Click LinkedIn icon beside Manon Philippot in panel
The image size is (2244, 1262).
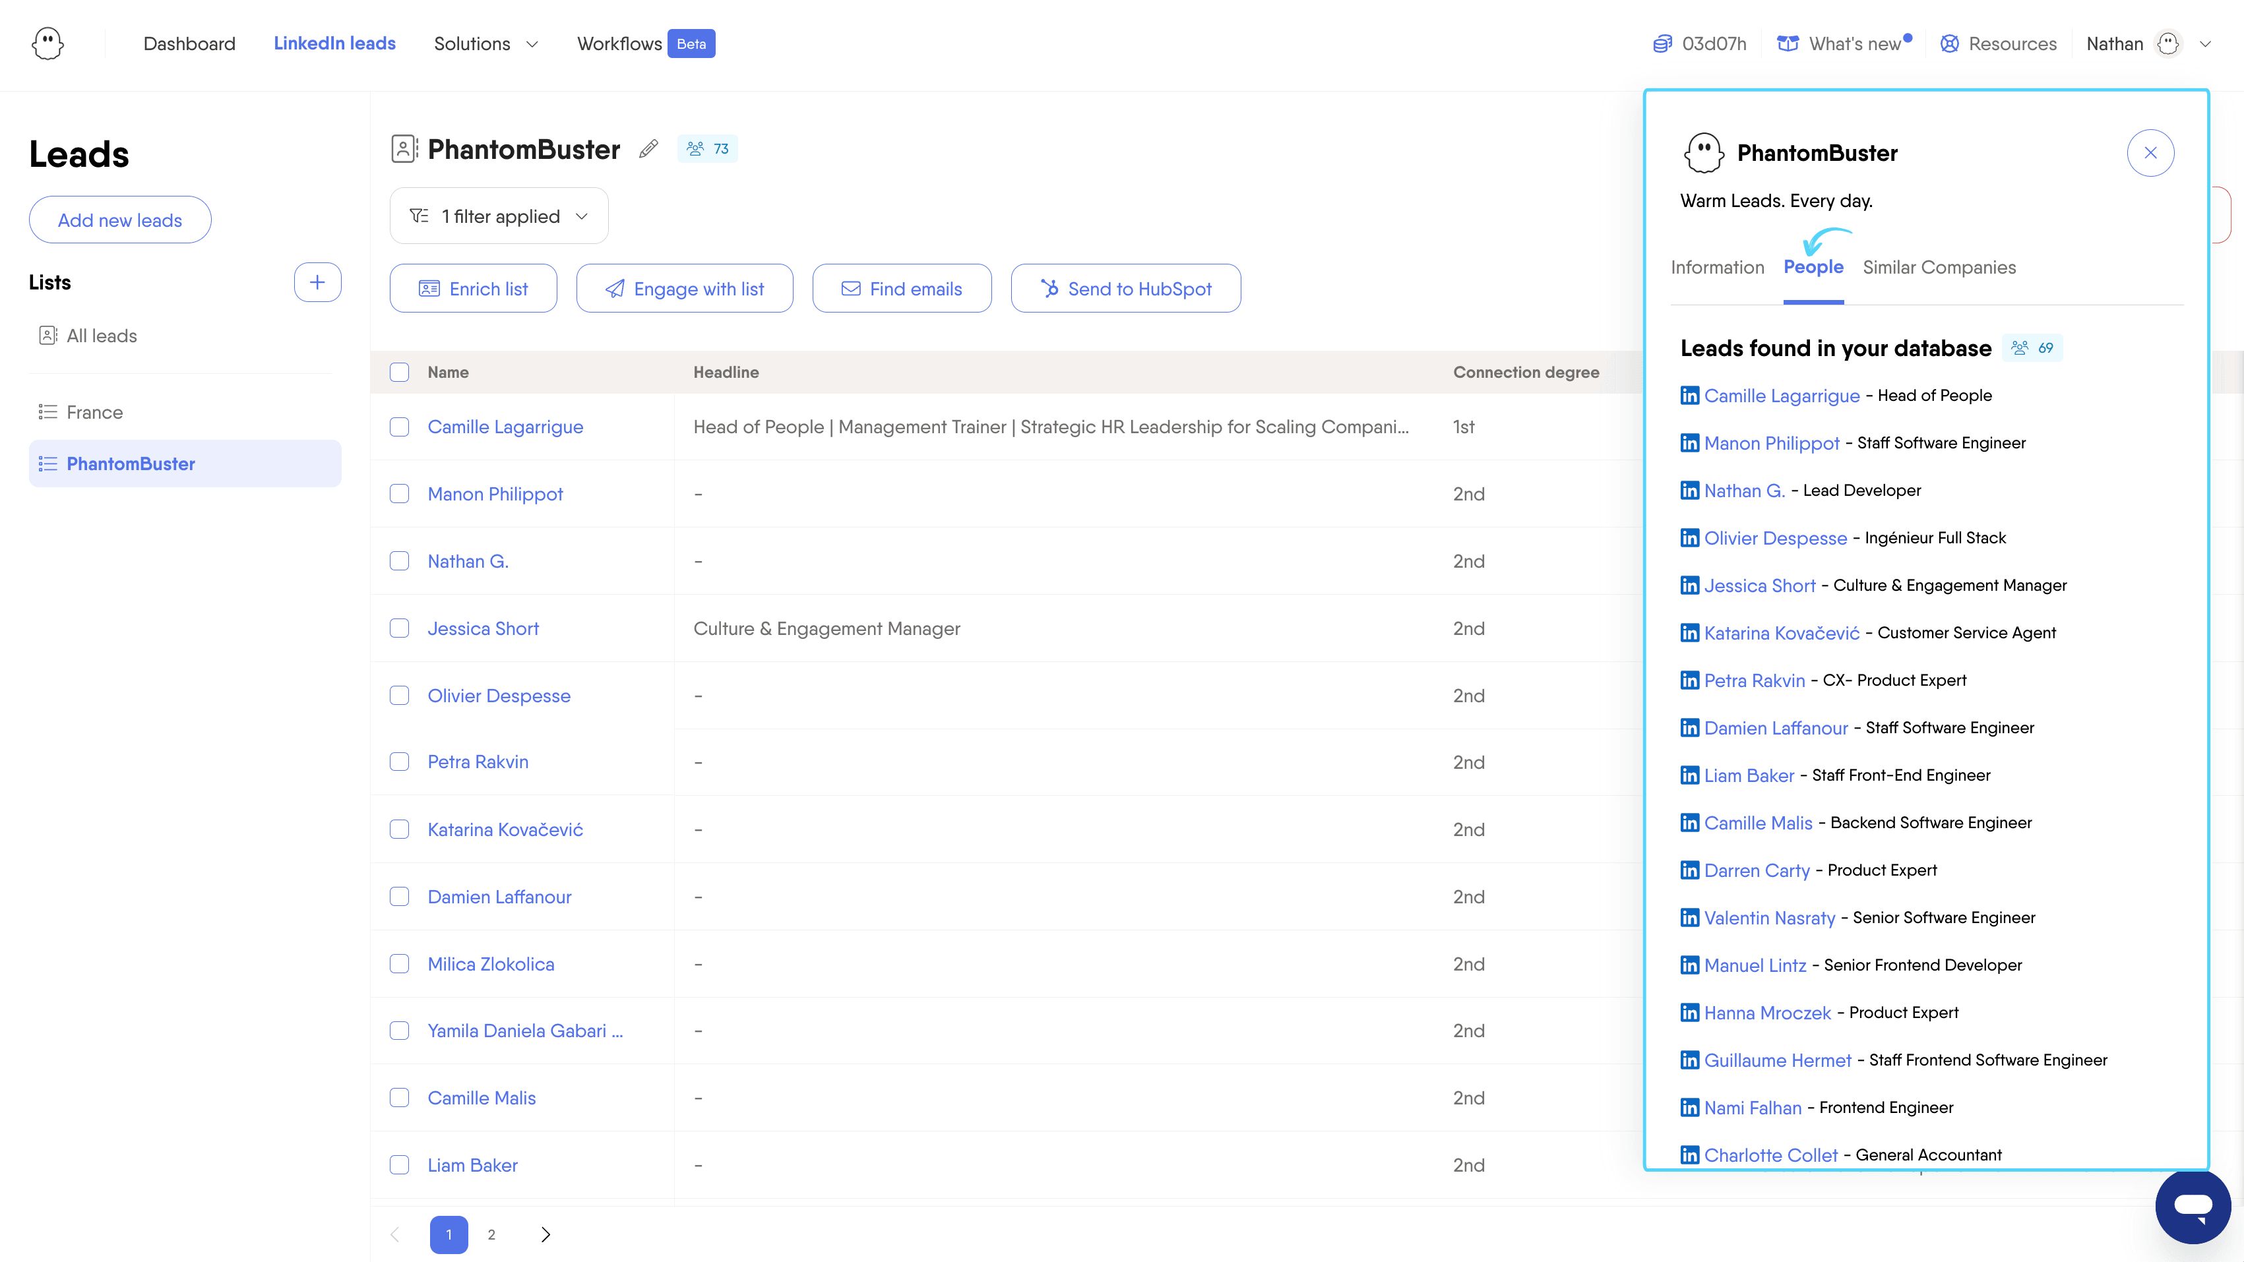click(x=1689, y=443)
